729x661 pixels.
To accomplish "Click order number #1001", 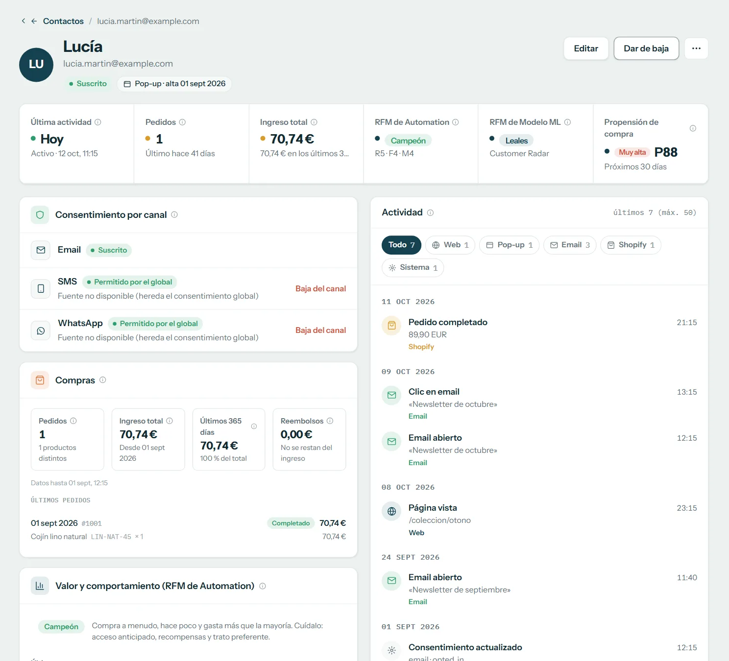I will [x=92, y=523].
